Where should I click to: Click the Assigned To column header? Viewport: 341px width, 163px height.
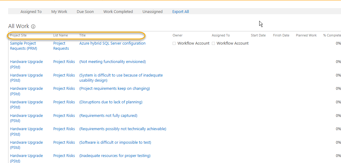point(221,35)
